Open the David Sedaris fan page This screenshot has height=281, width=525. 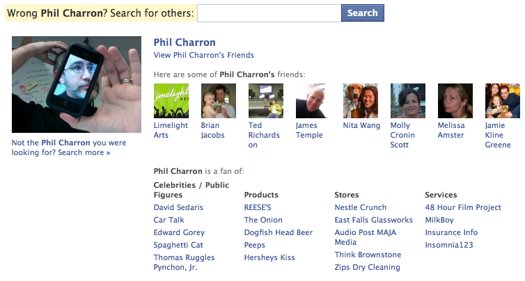(178, 207)
